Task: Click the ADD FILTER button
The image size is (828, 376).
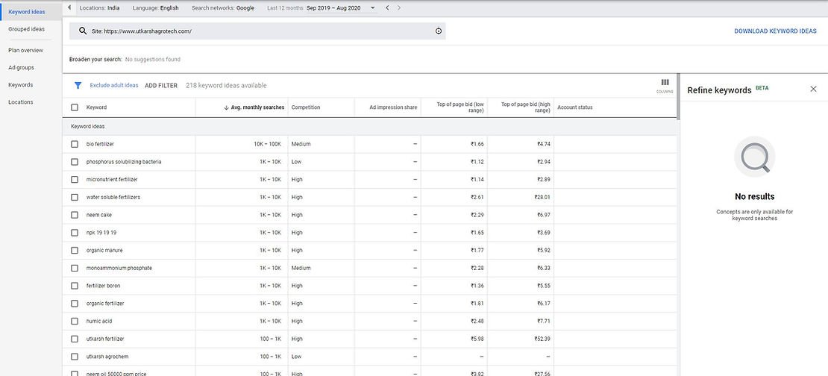Action: click(x=161, y=86)
